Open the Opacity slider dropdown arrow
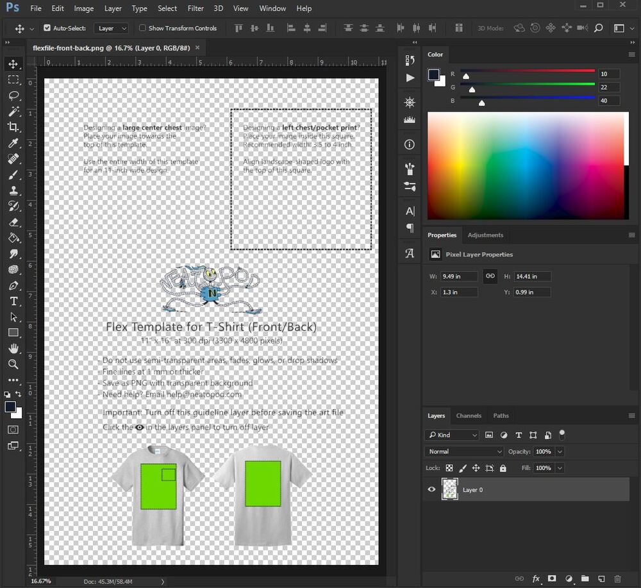 pos(560,451)
